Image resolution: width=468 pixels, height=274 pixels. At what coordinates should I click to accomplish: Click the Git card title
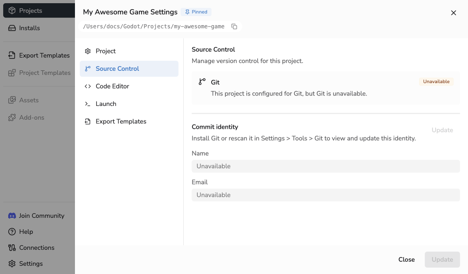pyautogui.click(x=215, y=82)
